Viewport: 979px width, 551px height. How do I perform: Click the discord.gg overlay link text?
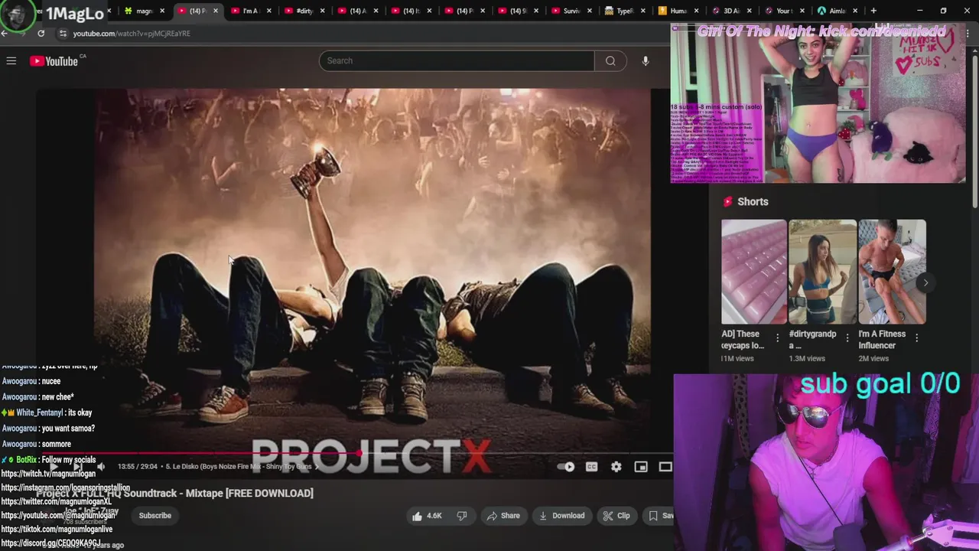tap(50, 543)
